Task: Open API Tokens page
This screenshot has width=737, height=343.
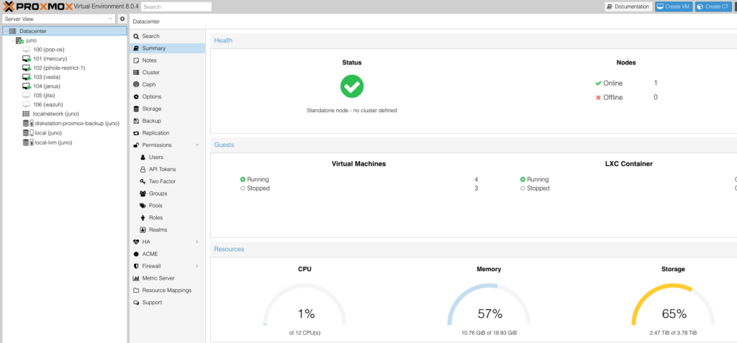Action: [x=167, y=169]
